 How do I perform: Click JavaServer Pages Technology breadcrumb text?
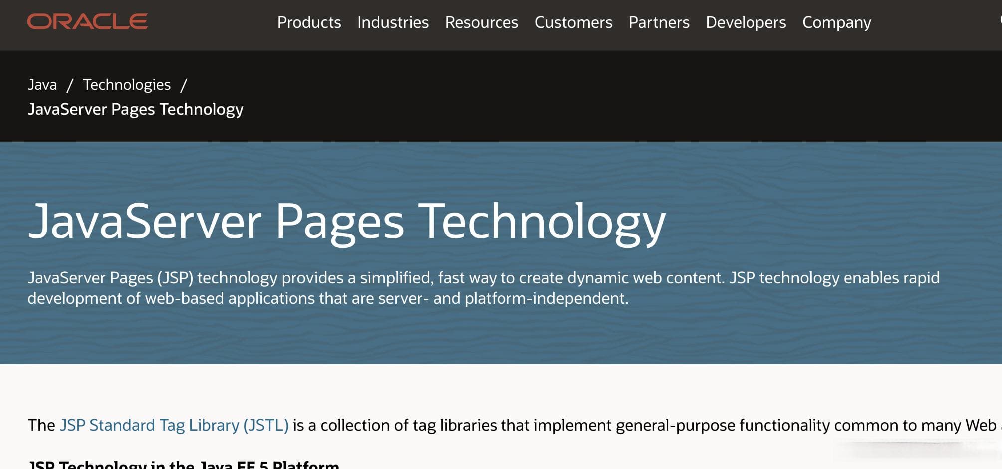coord(135,109)
